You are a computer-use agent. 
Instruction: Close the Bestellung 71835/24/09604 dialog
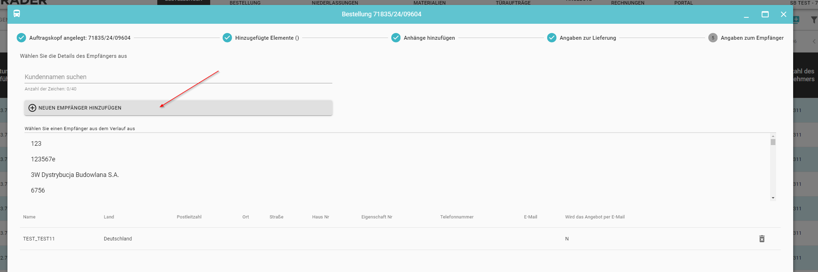tap(783, 14)
